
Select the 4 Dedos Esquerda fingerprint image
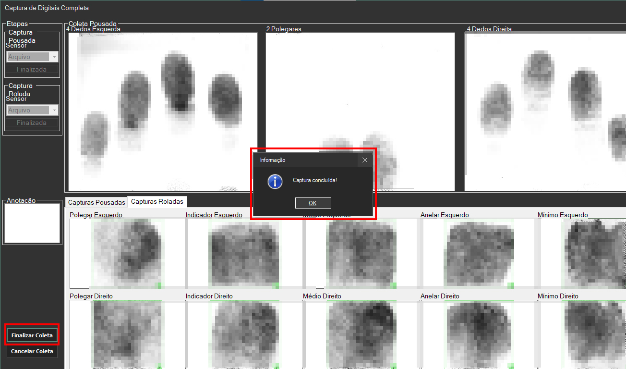click(163, 111)
